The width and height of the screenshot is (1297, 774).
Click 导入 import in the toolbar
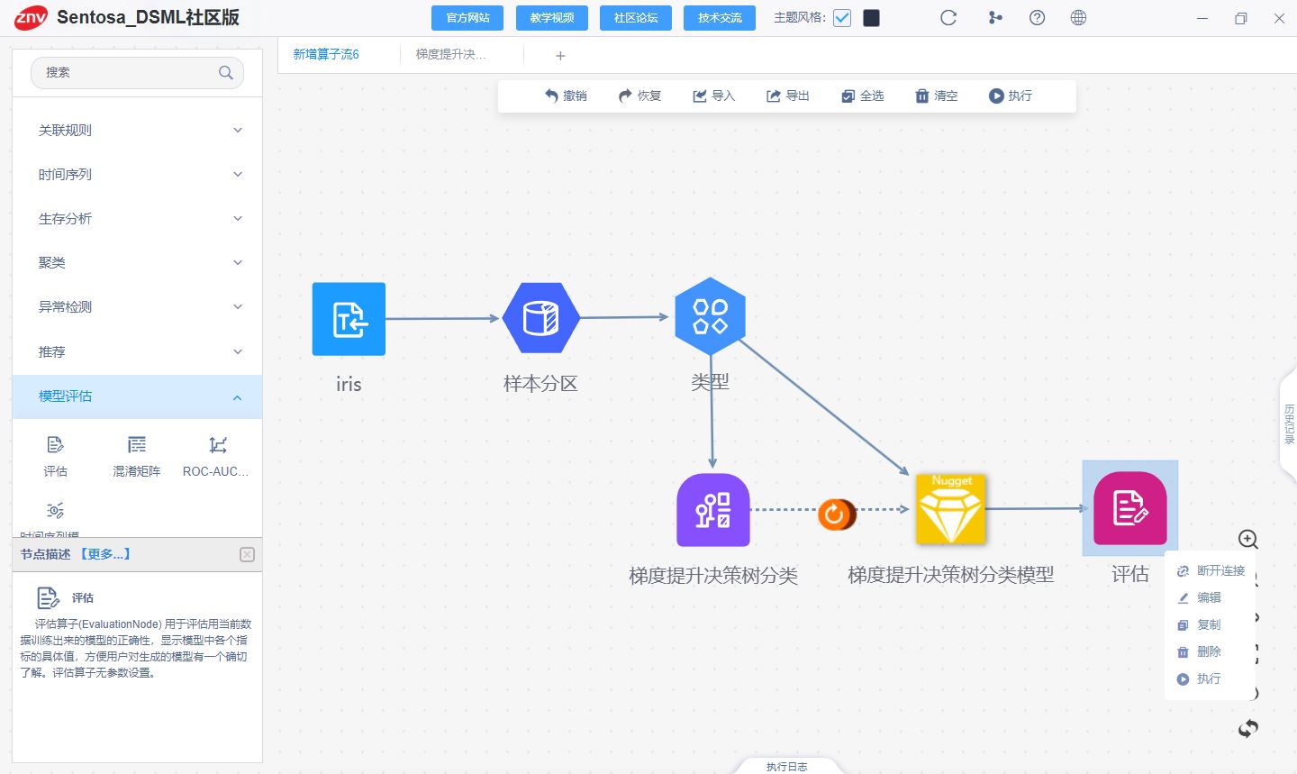[x=714, y=96]
